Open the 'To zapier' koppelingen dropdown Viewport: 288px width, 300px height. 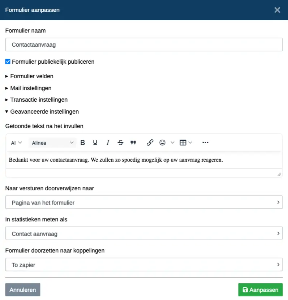click(x=144, y=265)
